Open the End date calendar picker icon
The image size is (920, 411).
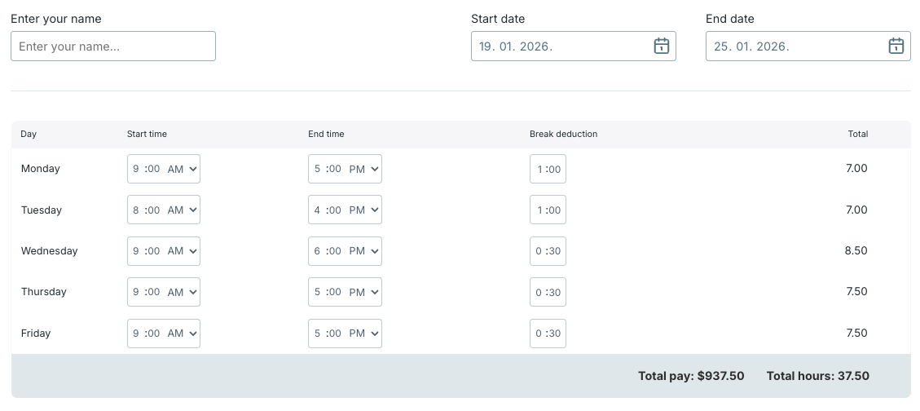pos(896,46)
